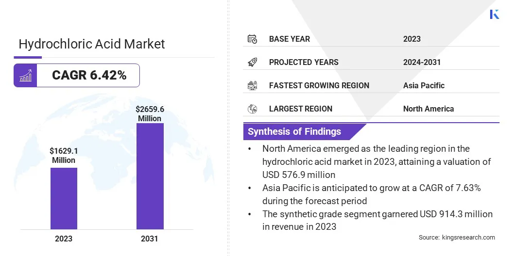Click the $2659.6 Million value label
This screenshot has height=256, width=513.
click(150, 114)
